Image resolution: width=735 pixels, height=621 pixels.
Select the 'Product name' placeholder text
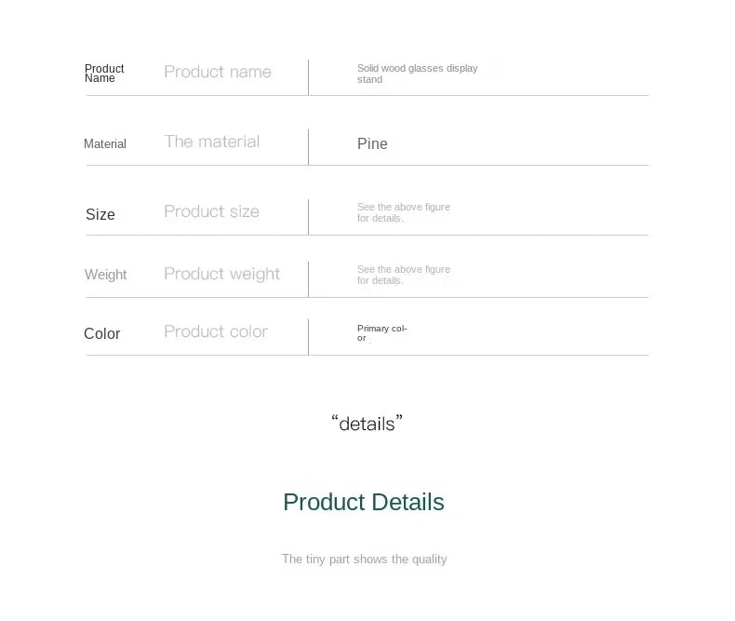click(218, 72)
